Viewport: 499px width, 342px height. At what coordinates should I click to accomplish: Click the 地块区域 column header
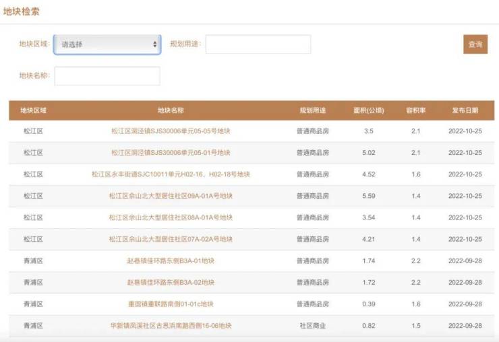click(x=33, y=110)
